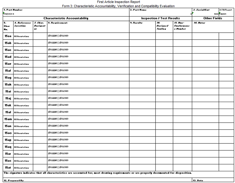Click the Requirement cell for row 15ad

coord(88,57)
